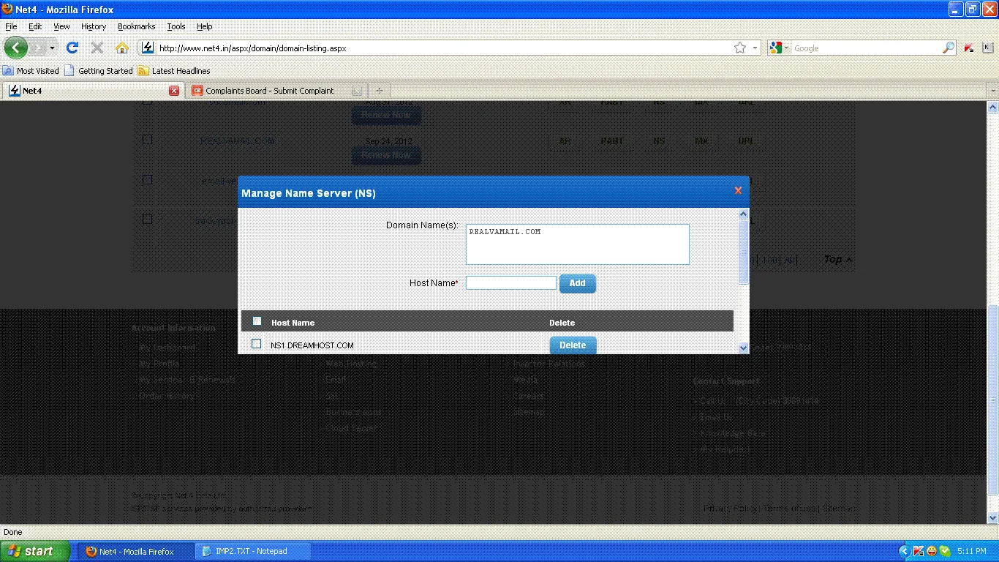The image size is (999, 562).
Task: Close the Net4 tab
Action: pos(174,91)
